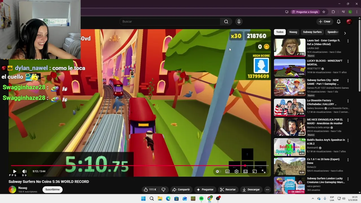361x203 pixels.
Task: Open OBS Studio from taskbar
Action: [218, 198]
